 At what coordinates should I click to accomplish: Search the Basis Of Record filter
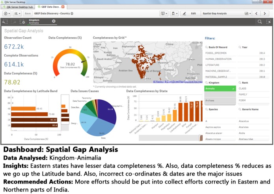(206, 47)
